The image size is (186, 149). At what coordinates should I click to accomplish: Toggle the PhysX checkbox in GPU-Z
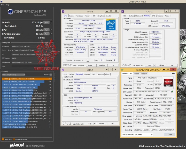pos(152,130)
